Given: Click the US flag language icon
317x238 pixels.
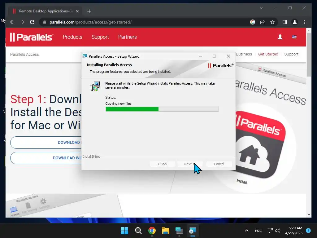Looking at the screenshot, I should [294, 37].
